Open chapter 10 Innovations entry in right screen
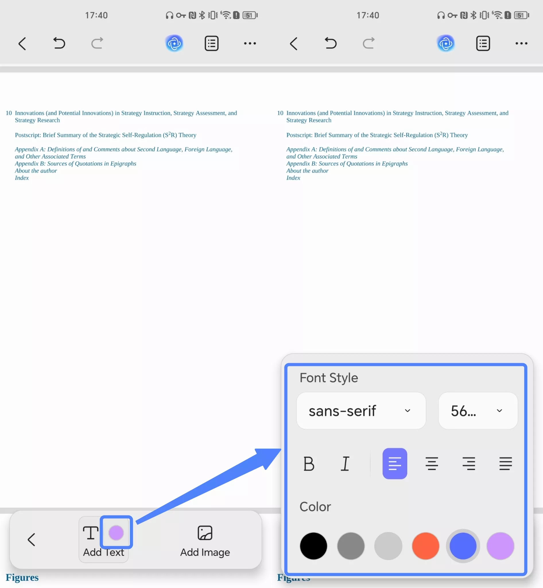The height and width of the screenshot is (588, 543). point(393,117)
